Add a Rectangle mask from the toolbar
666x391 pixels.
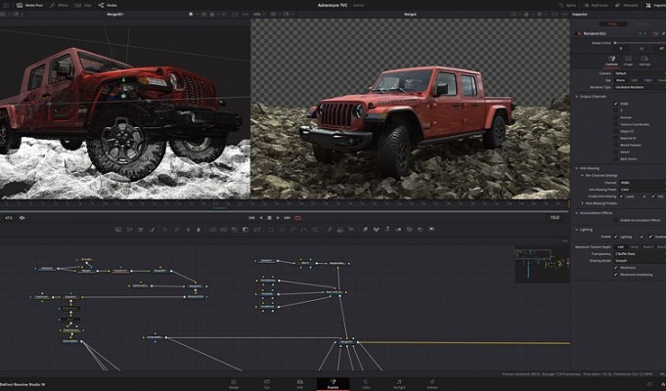[x=271, y=230]
